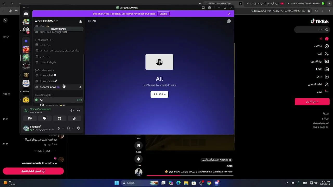Open the soundboard in Discord voice panel
The image size is (333, 187).
74,118
